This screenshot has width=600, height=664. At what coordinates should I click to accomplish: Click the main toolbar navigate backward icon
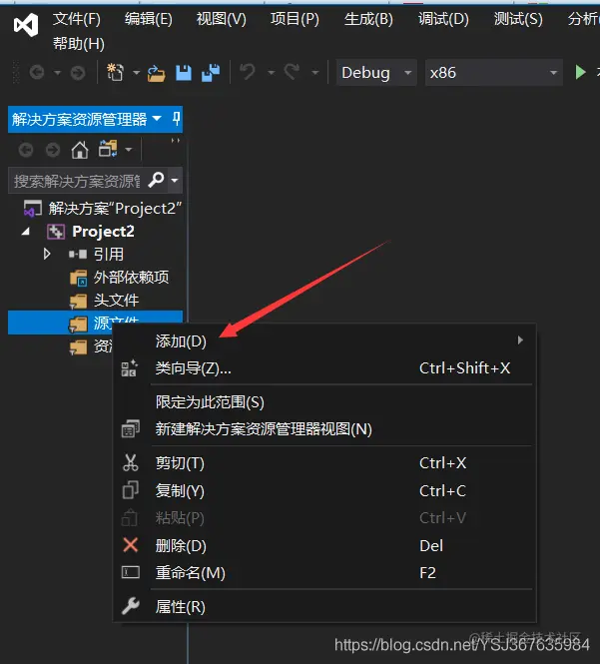click(x=37, y=73)
